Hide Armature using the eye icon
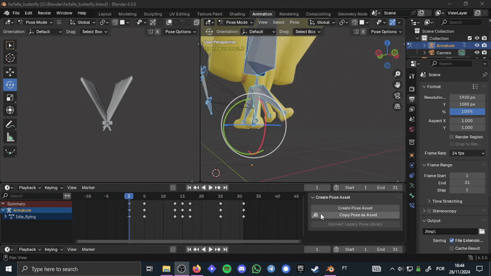 [x=477, y=45]
